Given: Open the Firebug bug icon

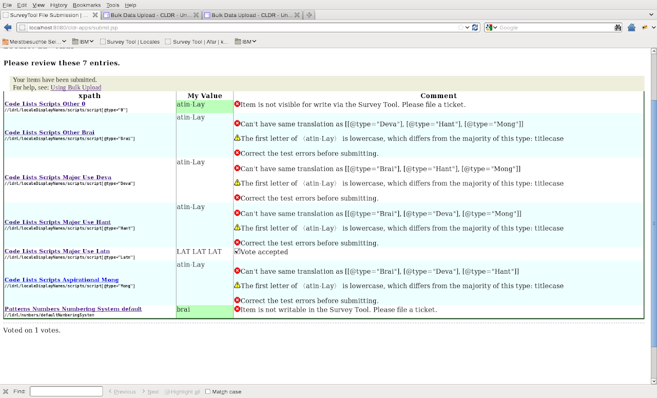Looking at the screenshot, I should (x=645, y=28).
